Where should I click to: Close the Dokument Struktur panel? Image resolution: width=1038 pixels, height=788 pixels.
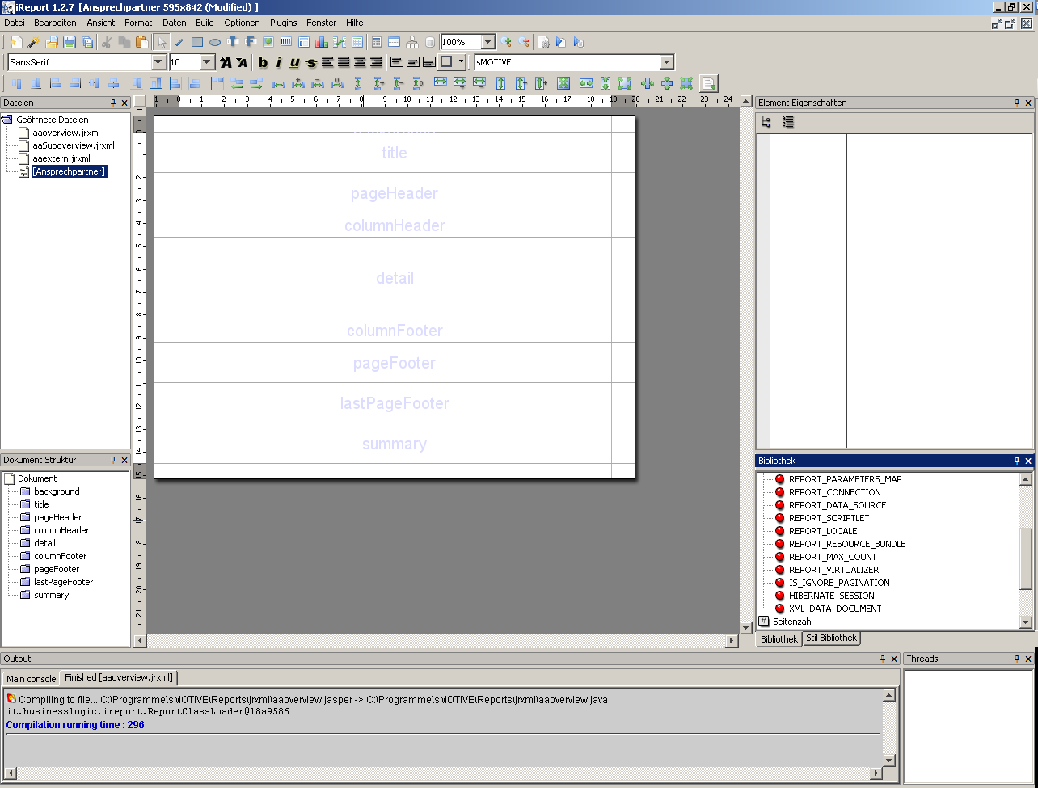[x=124, y=460]
